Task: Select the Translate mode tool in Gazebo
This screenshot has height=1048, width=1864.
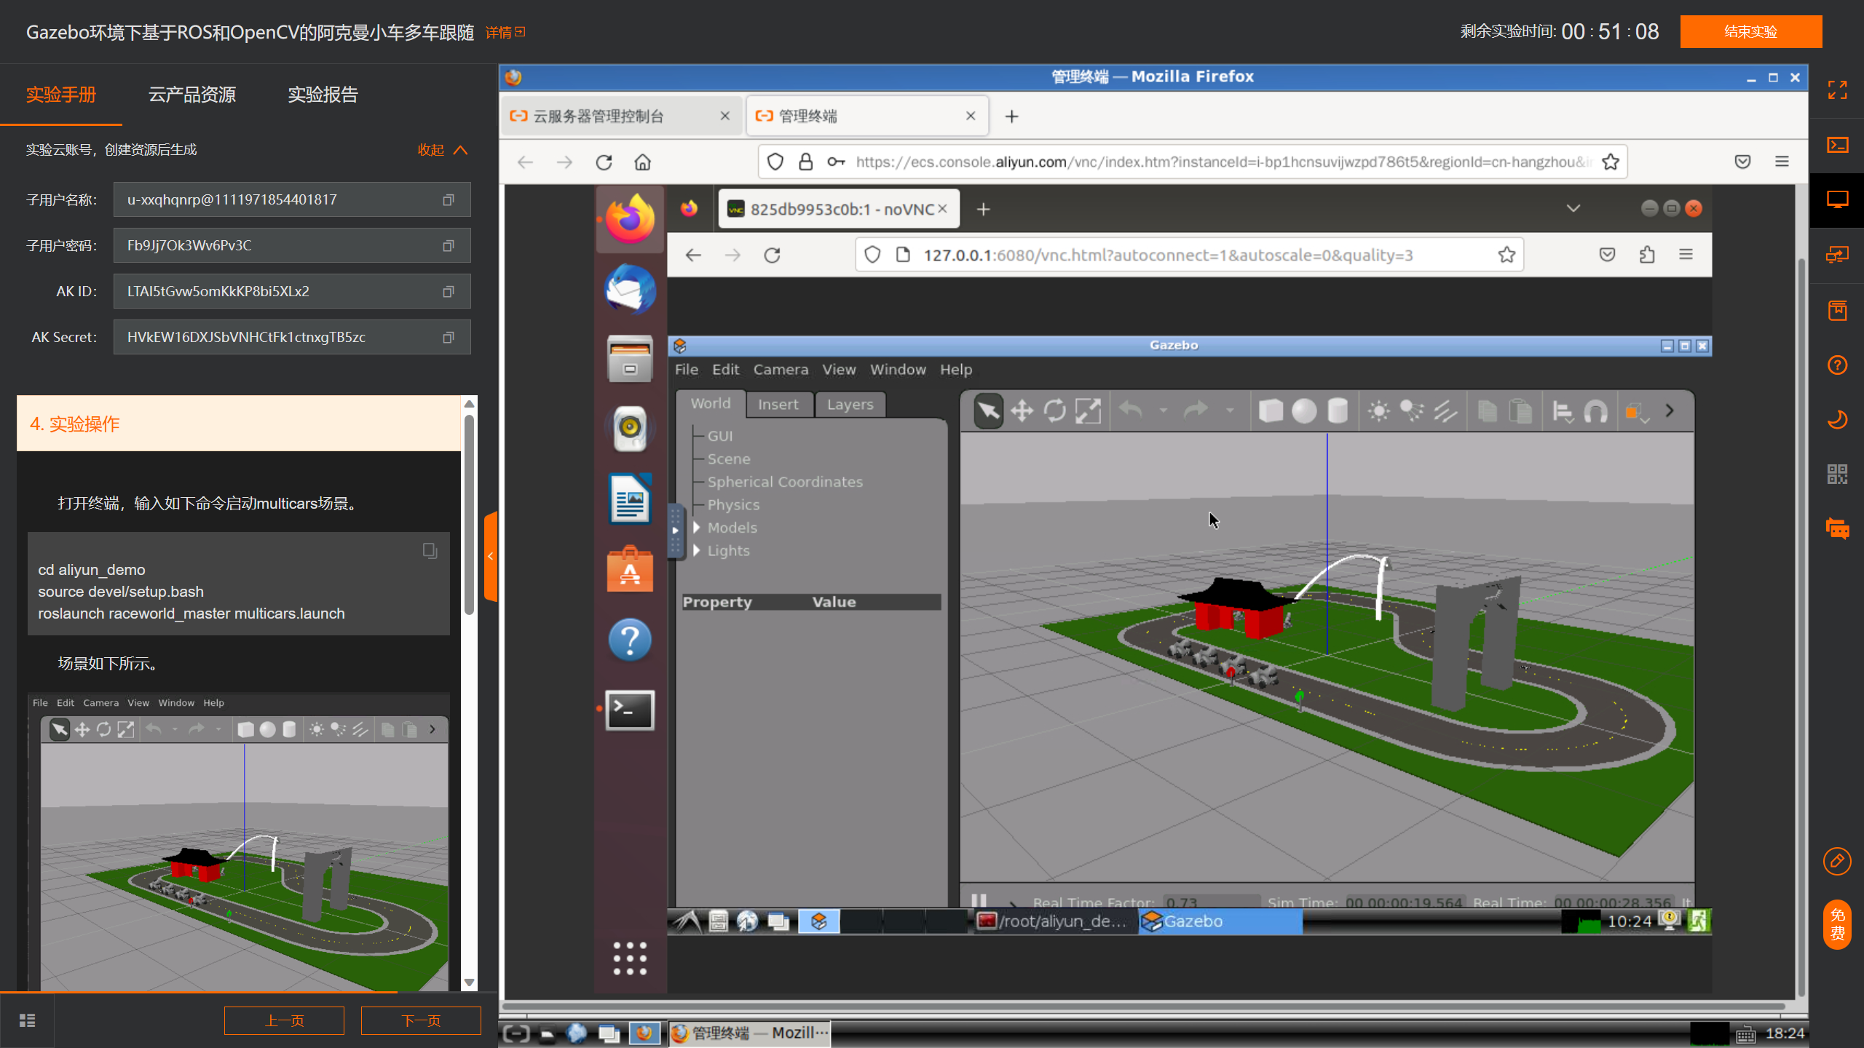Action: point(1022,411)
